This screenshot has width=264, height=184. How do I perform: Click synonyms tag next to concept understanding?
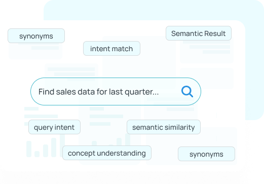point(206,154)
